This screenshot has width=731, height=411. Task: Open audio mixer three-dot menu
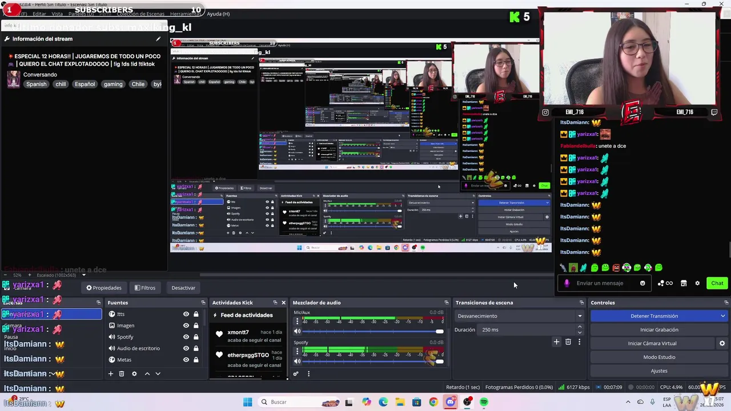click(308, 374)
